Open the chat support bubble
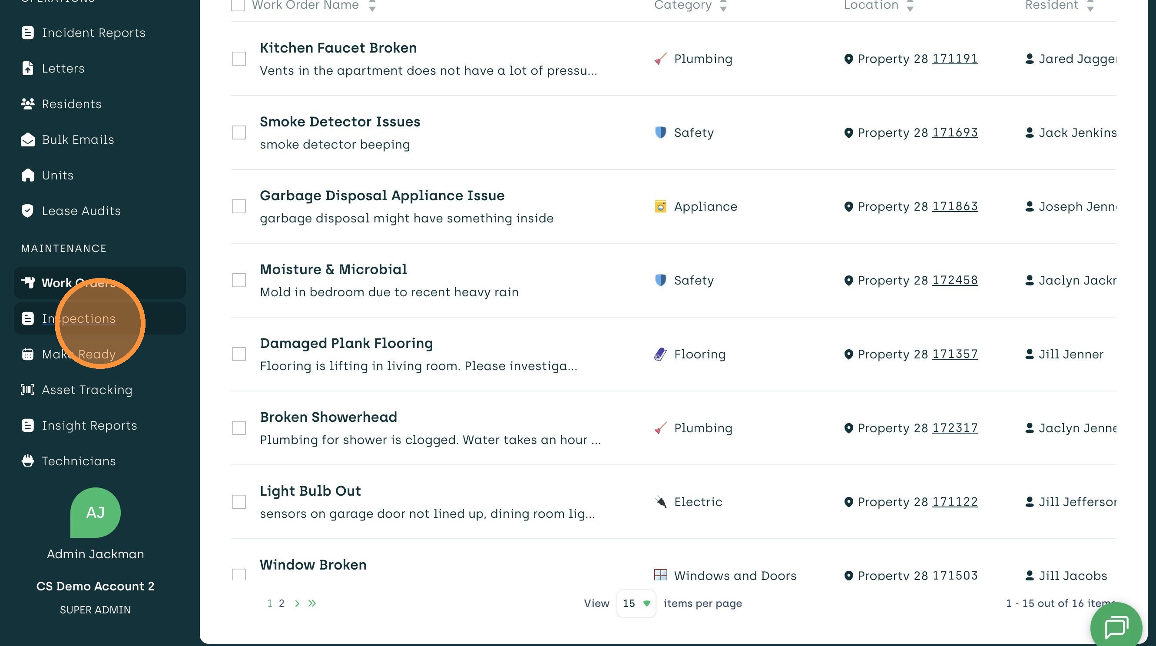The width and height of the screenshot is (1156, 646). pos(1116,627)
